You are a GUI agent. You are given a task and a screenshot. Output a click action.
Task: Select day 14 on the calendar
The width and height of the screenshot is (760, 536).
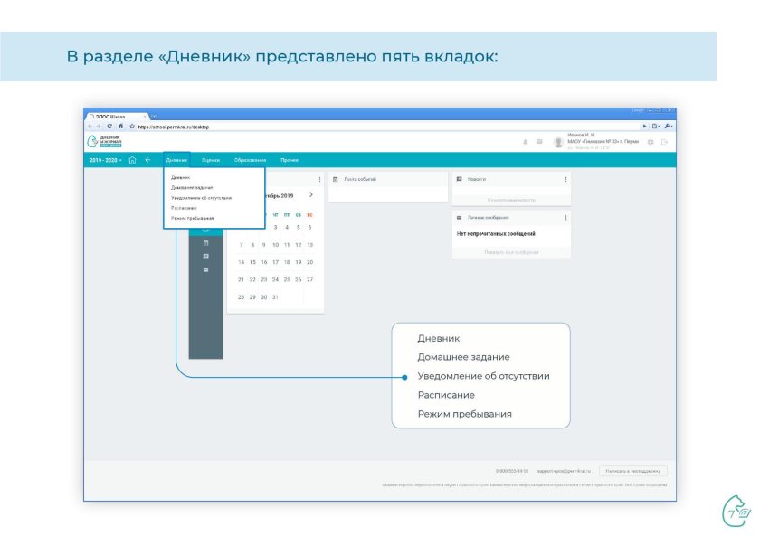tap(241, 261)
